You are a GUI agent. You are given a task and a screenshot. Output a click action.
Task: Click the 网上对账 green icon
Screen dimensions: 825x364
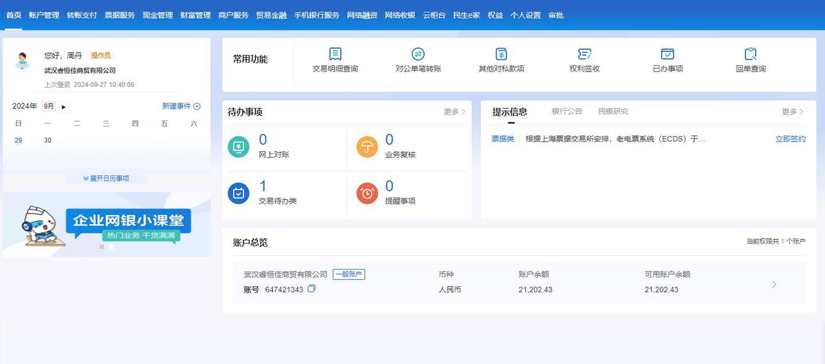click(x=238, y=147)
